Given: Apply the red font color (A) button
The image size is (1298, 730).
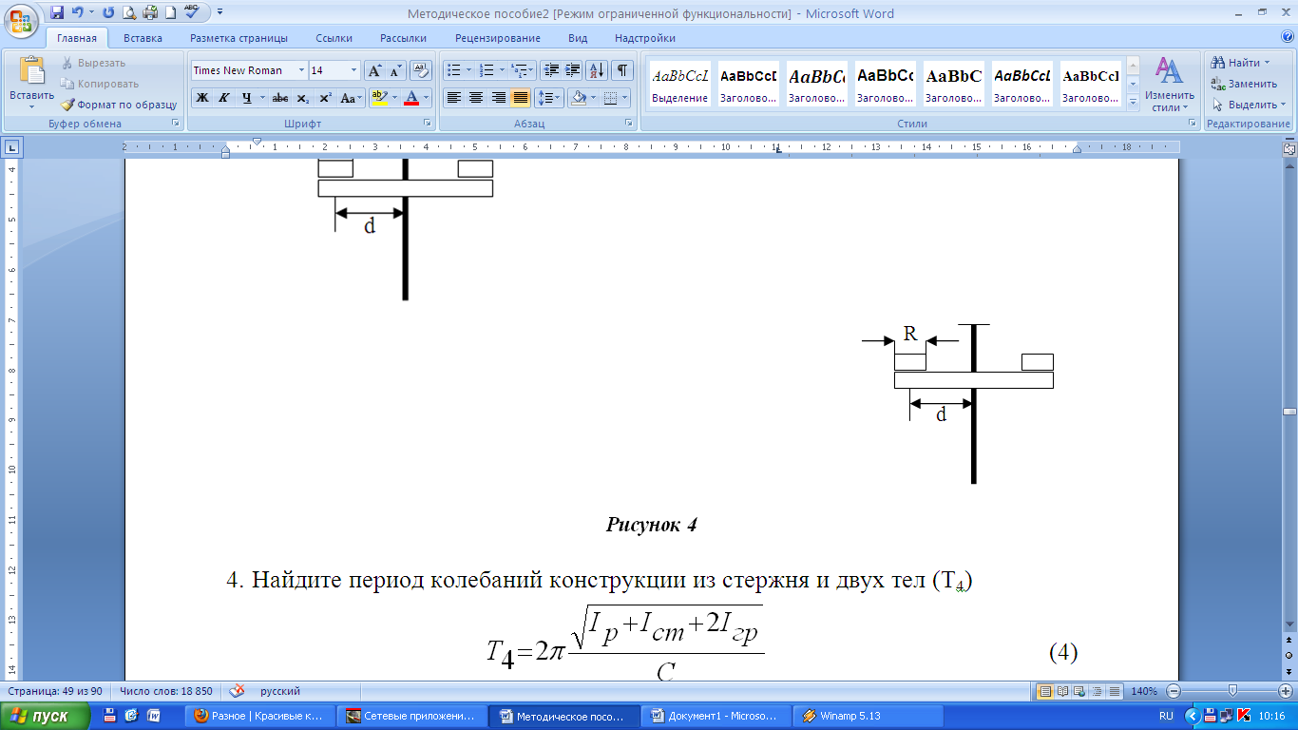Looking at the screenshot, I should click(x=411, y=98).
